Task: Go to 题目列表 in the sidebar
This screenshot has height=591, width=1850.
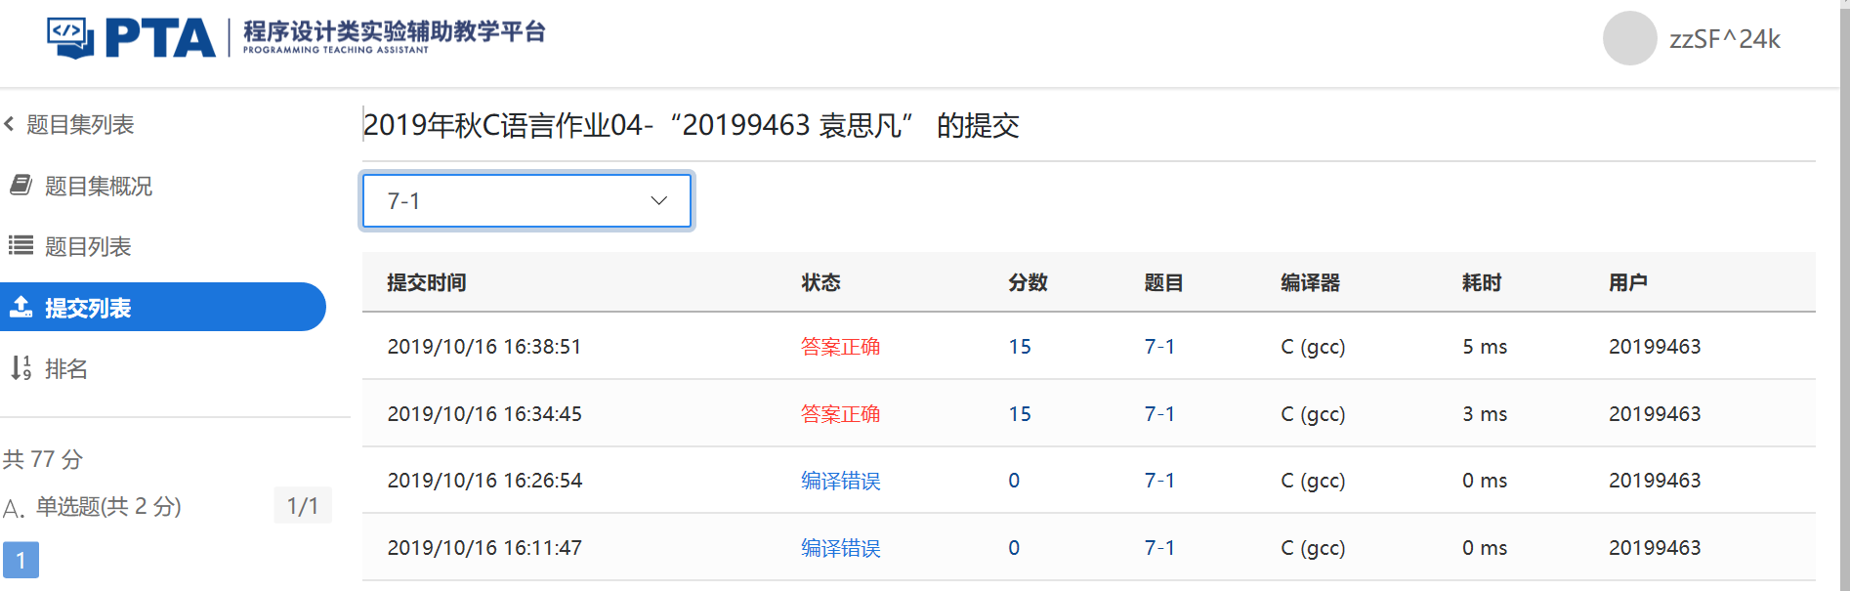Action: 88,246
